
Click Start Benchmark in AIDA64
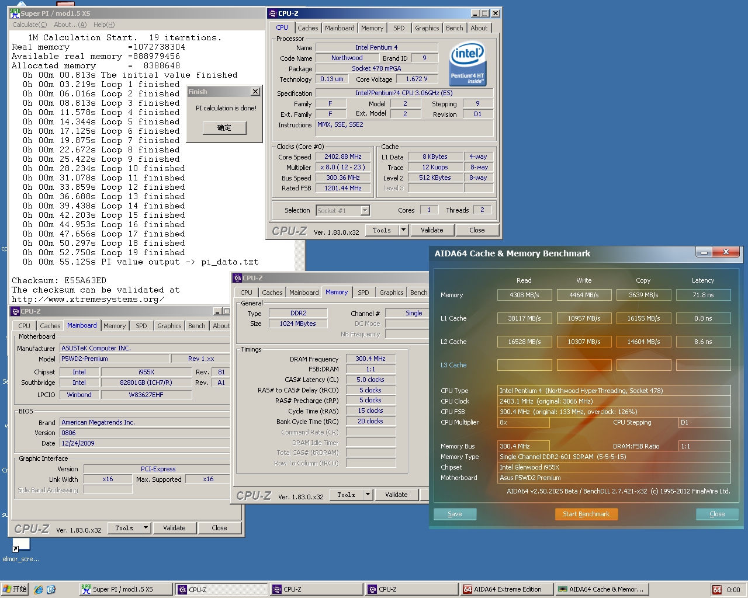pos(586,514)
